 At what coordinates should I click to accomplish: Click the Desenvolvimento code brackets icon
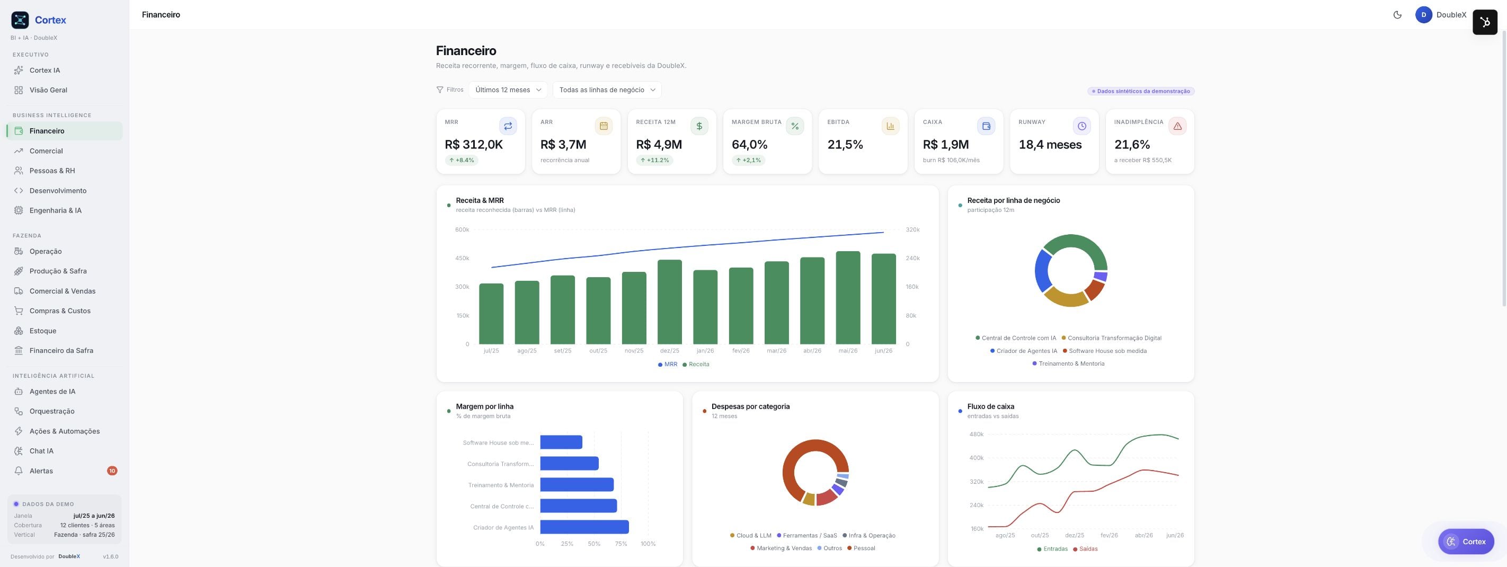19,191
